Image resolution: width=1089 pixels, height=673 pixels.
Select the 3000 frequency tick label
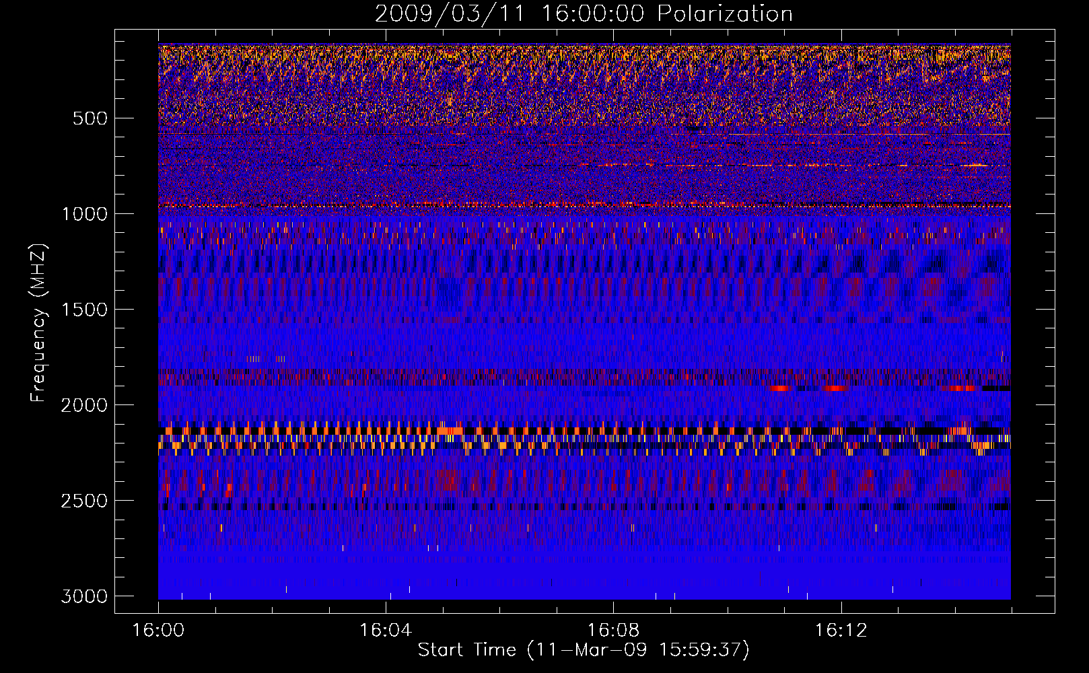tap(84, 596)
